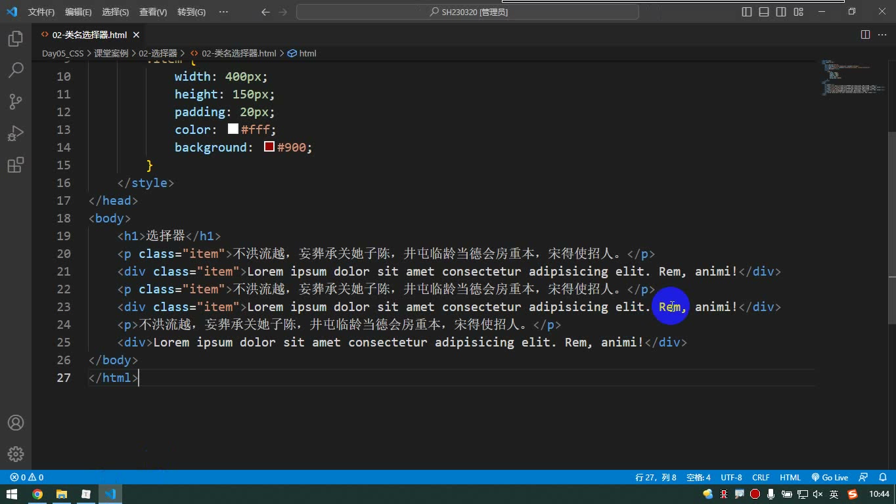Screen dimensions: 896x504
Task: Change language mode from HTML
Action: pyautogui.click(x=790, y=478)
